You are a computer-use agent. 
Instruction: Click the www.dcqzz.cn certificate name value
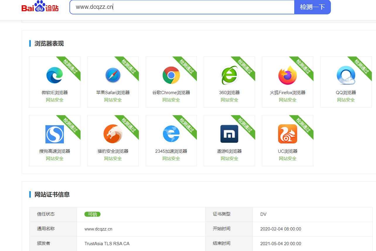(x=98, y=229)
